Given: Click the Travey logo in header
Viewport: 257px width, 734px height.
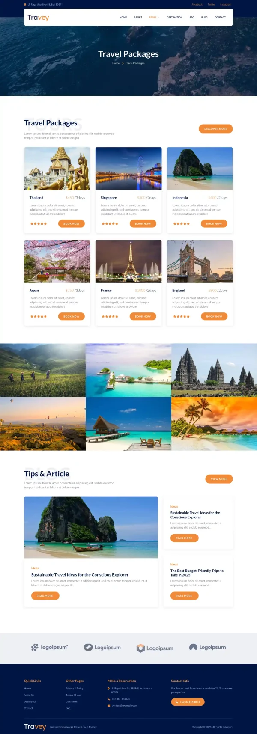Looking at the screenshot, I should [x=38, y=18].
